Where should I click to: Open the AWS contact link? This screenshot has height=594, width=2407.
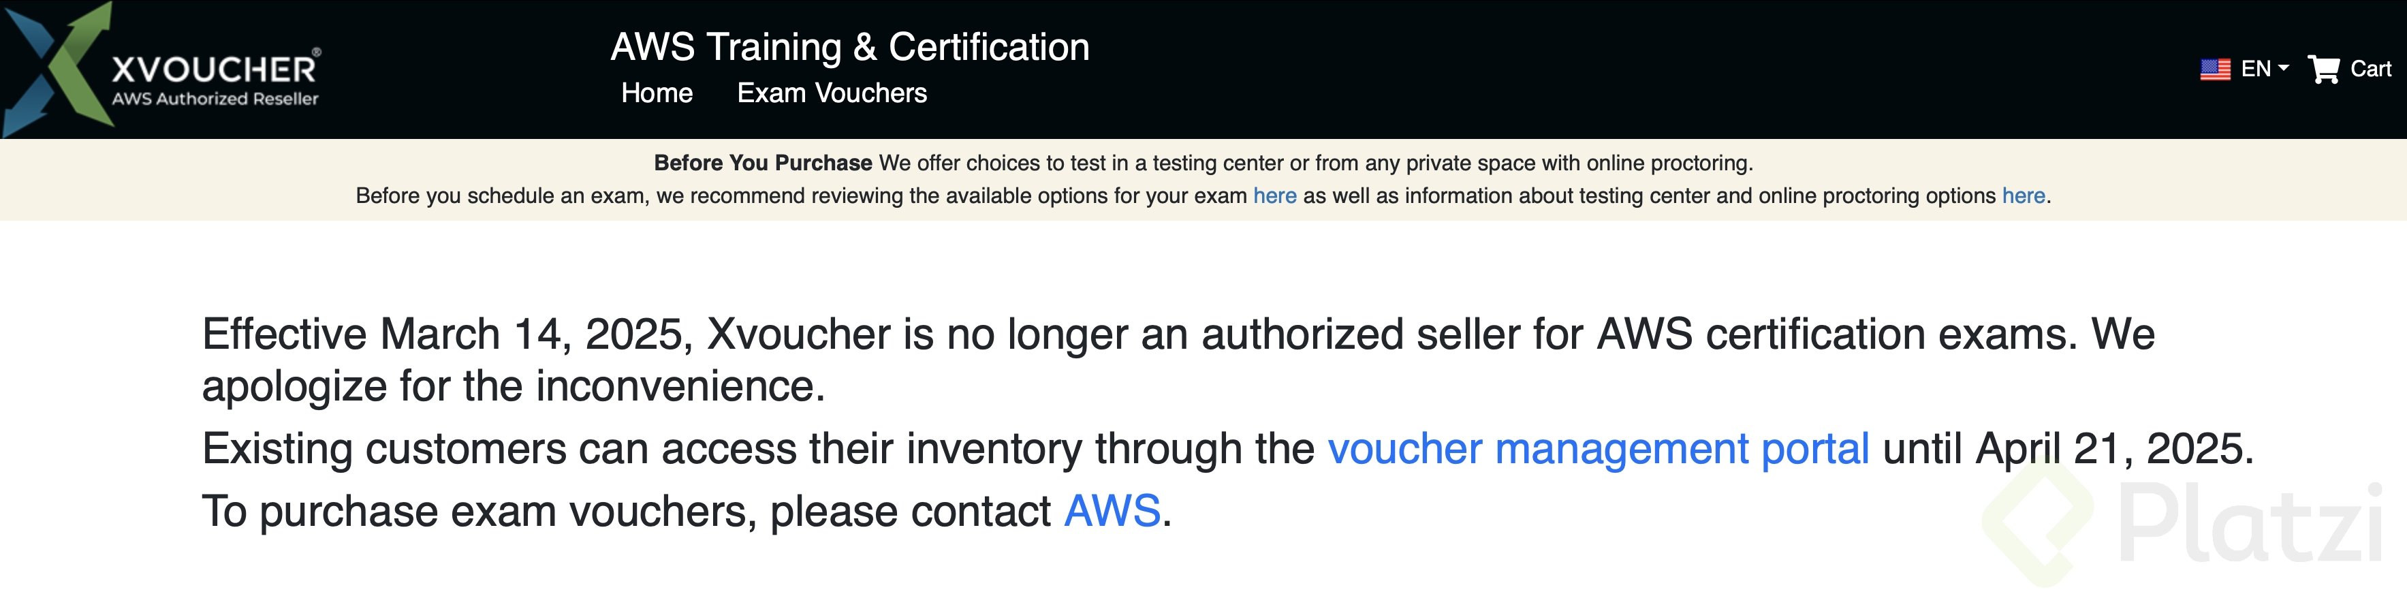(1112, 512)
